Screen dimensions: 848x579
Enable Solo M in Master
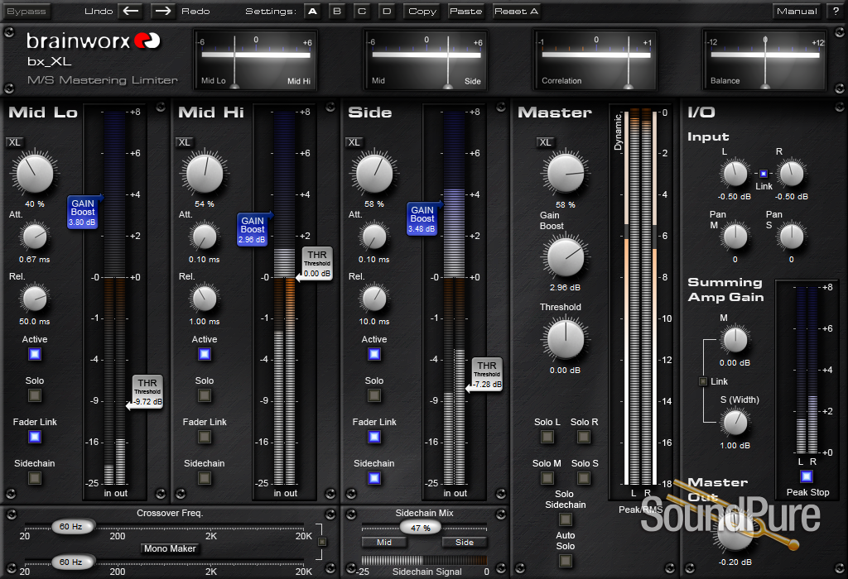pyautogui.click(x=547, y=478)
